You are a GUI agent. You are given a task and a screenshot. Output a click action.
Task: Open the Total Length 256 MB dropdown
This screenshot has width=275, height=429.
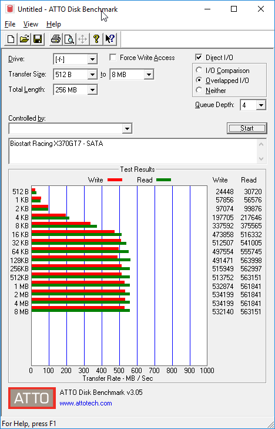93,89
